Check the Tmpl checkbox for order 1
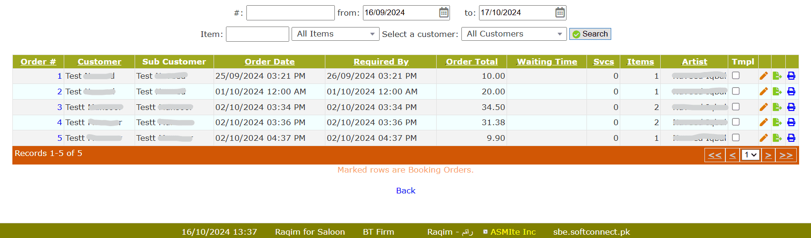 (x=736, y=75)
